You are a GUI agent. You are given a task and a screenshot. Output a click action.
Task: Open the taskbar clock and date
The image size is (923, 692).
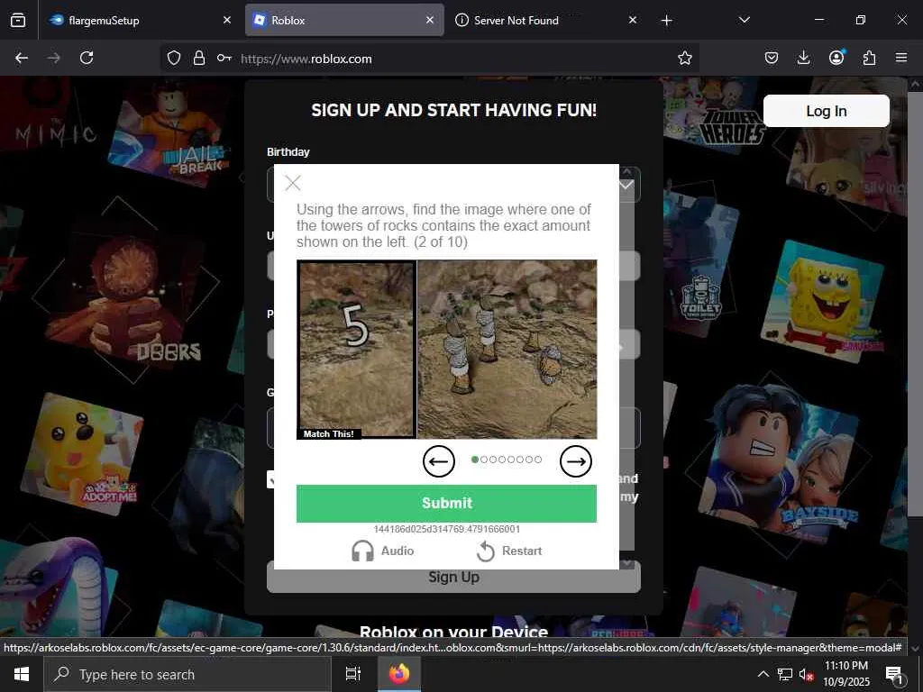click(846, 674)
